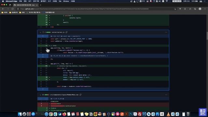Open Launchpad from the Dock
Image resolution: width=208 pixels, height=117 pixels.
(24, 114)
